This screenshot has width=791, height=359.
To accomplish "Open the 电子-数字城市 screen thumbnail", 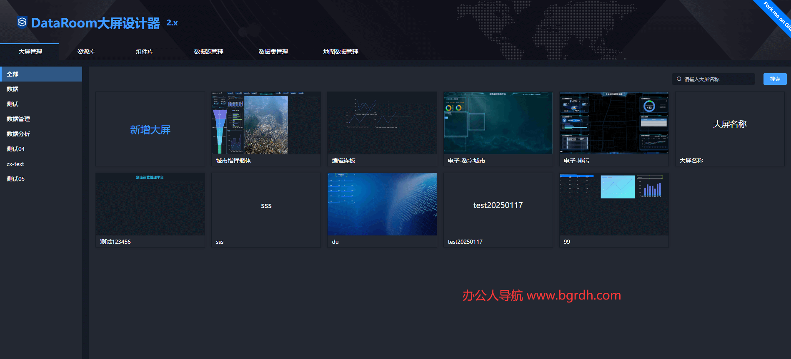I will click(x=498, y=123).
